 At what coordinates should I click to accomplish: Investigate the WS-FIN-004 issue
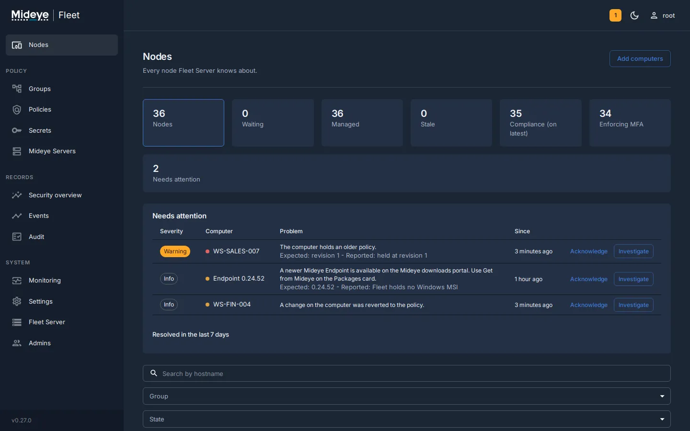click(633, 305)
